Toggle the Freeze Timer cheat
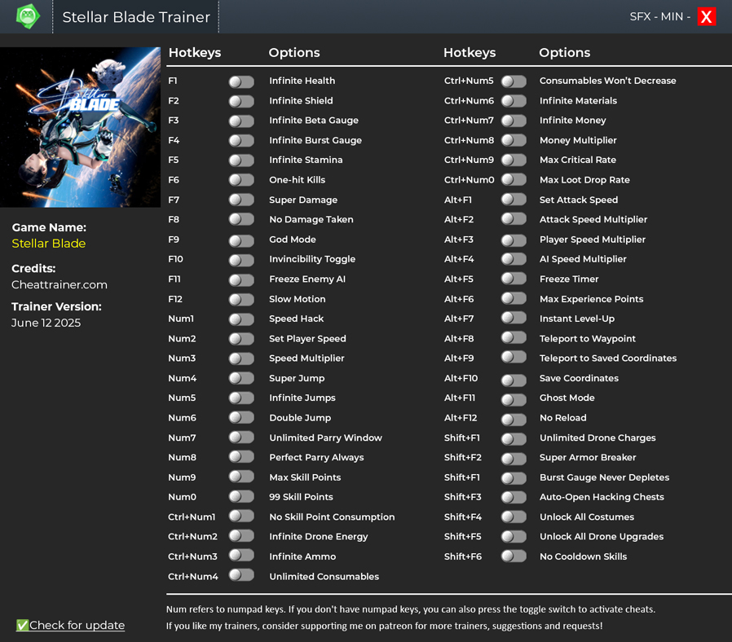732x642 pixels. (x=514, y=279)
